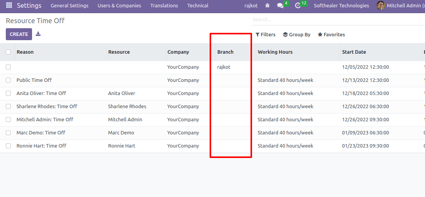
Task: Click into the Search field
Action: 338,20
